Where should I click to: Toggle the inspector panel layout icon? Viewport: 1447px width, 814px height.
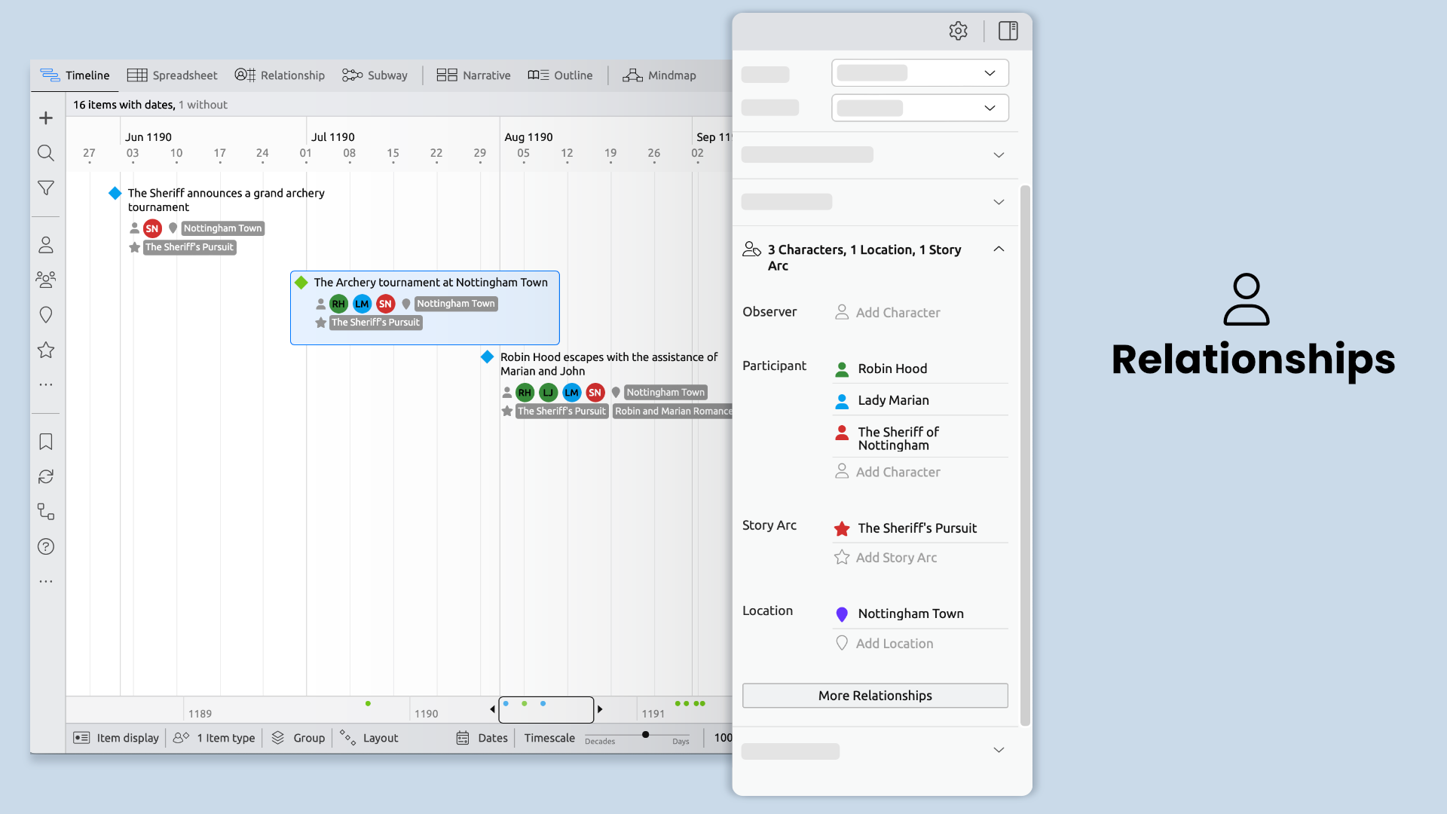(1008, 31)
